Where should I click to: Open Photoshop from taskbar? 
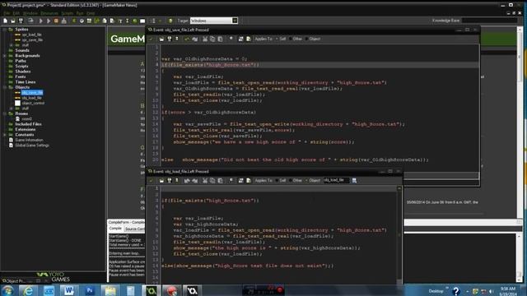[90, 290]
